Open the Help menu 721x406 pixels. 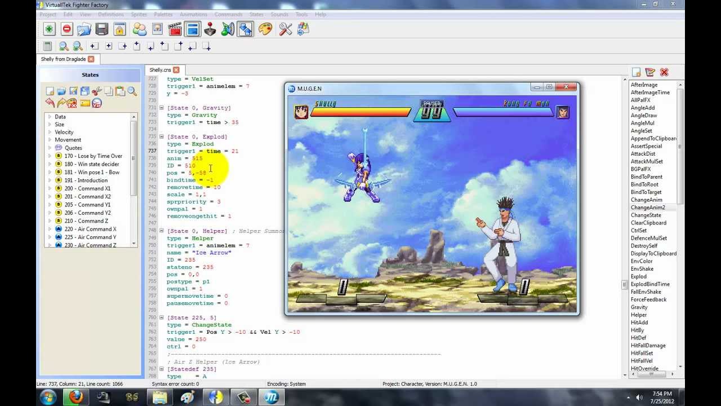coord(321,14)
